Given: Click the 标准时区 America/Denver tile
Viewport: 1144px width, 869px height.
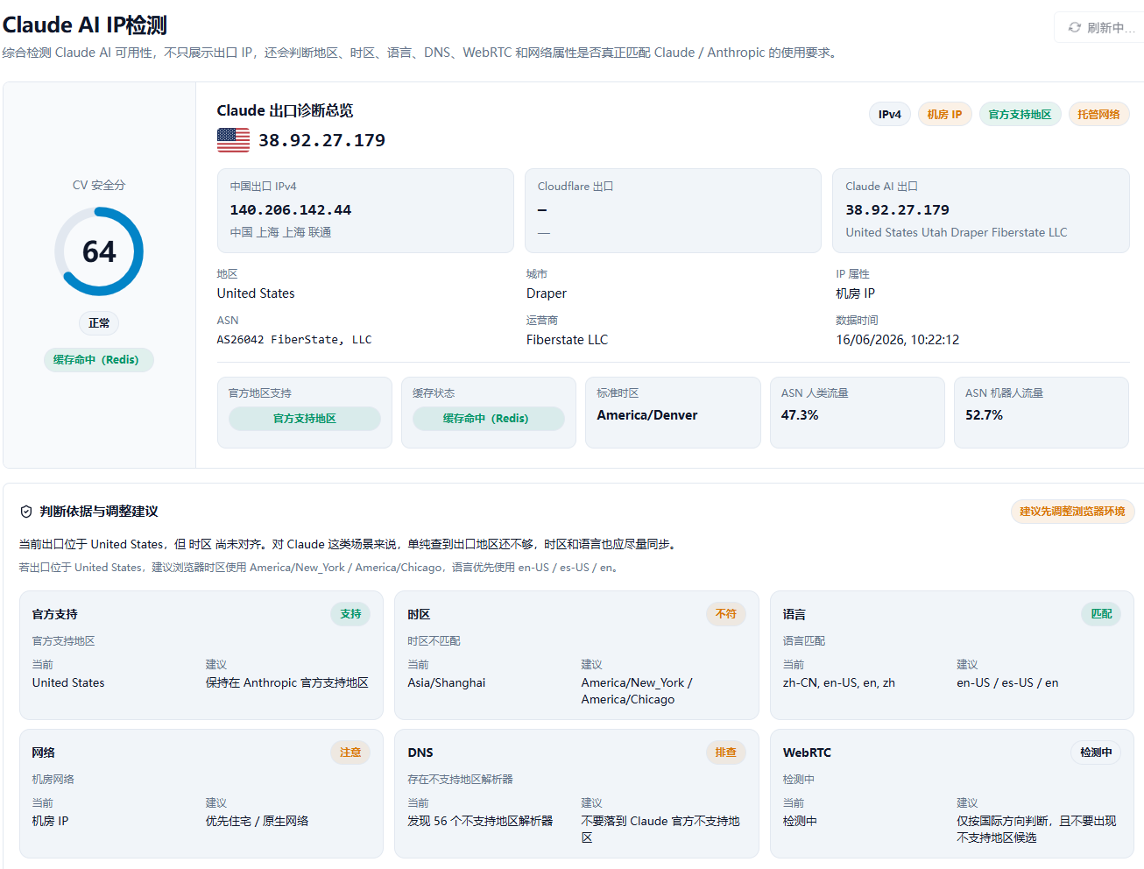Looking at the screenshot, I should (x=673, y=413).
